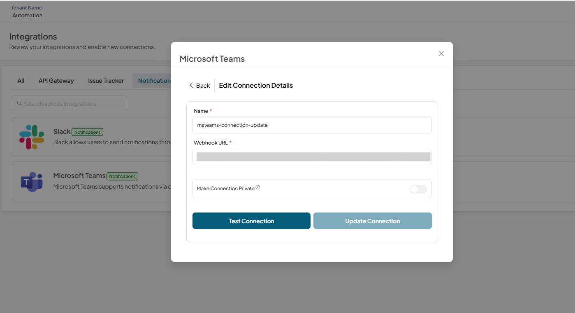Click the Update Connection button
The height and width of the screenshot is (313, 575).
[x=373, y=221]
